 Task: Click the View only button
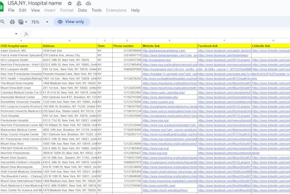tap(72, 22)
